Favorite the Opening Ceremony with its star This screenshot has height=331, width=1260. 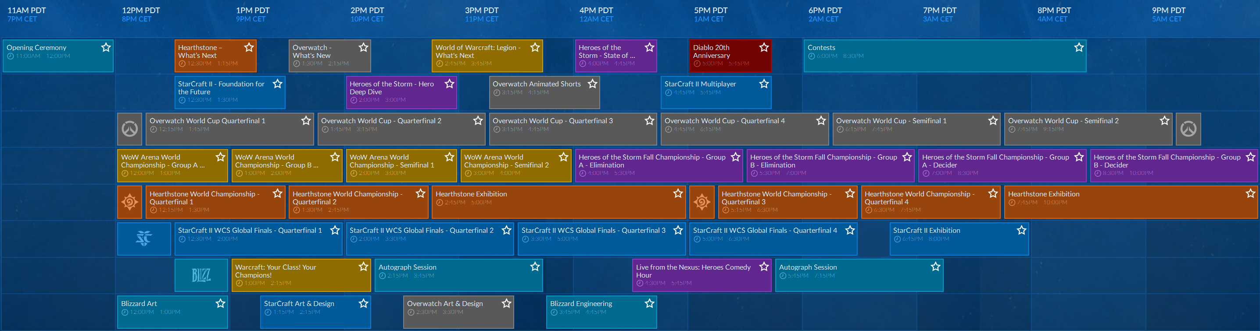106,47
